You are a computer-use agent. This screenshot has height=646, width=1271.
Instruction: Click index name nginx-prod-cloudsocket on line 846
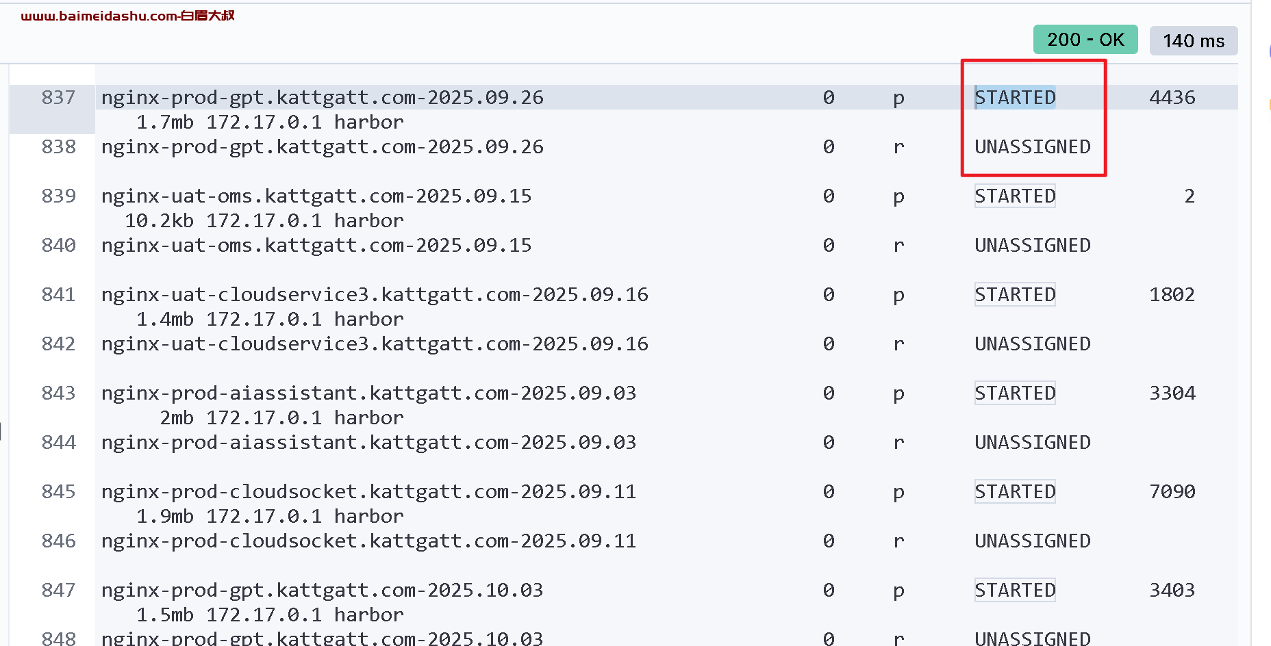pos(368,541)
